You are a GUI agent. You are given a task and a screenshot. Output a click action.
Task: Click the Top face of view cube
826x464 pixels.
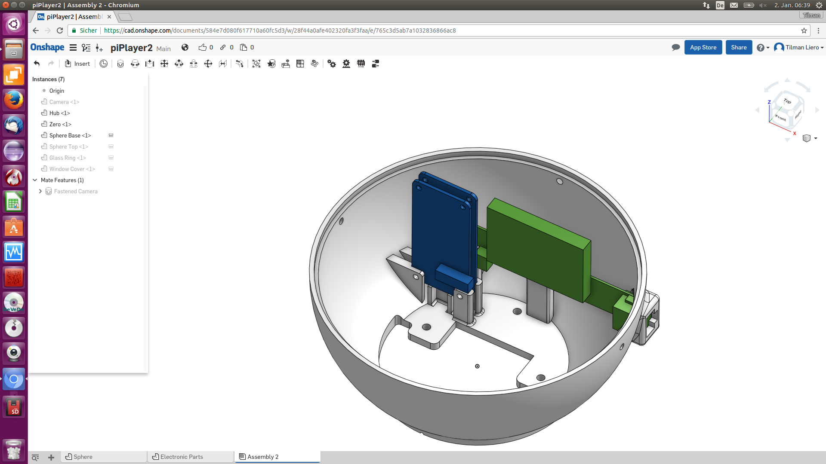[787, 101]
